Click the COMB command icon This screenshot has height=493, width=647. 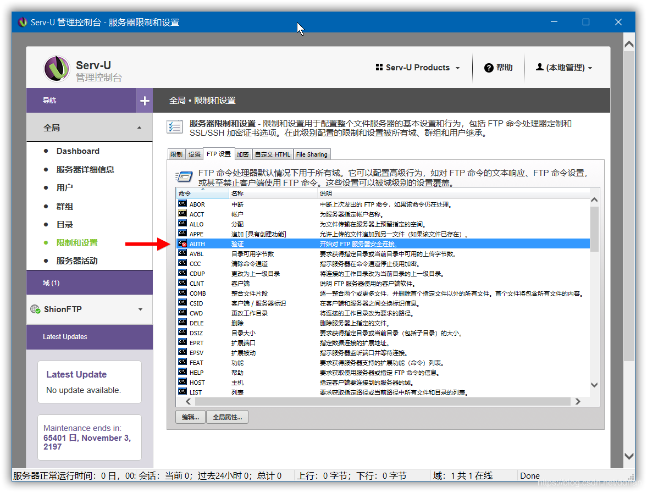coord(183,293)
